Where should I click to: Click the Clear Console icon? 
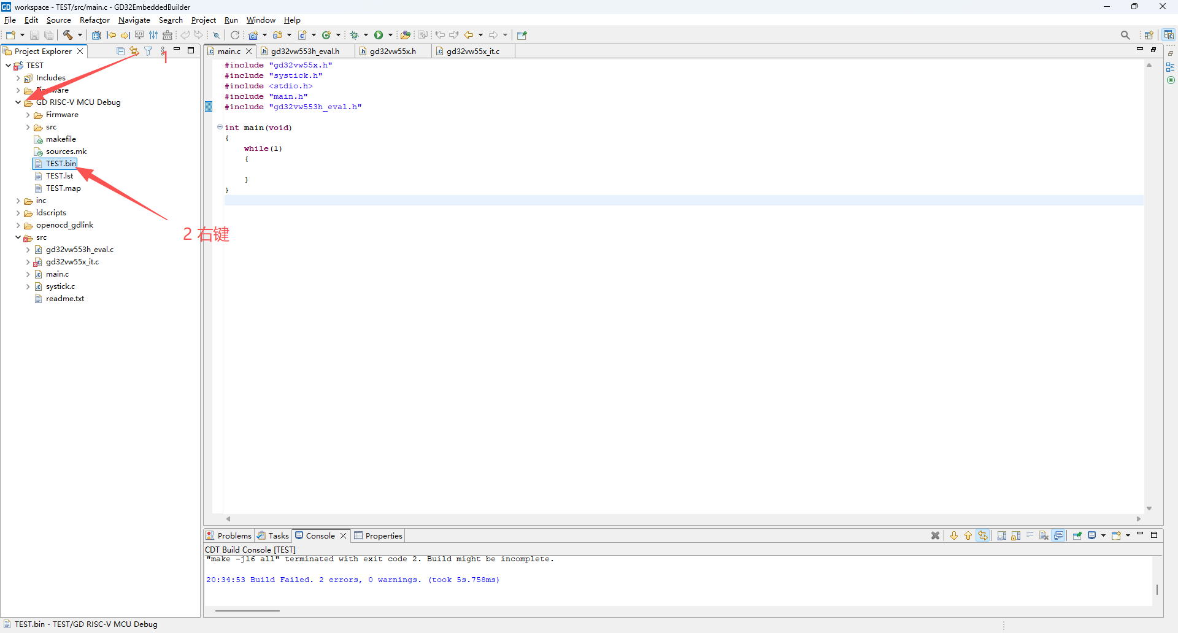point(1044,535)
